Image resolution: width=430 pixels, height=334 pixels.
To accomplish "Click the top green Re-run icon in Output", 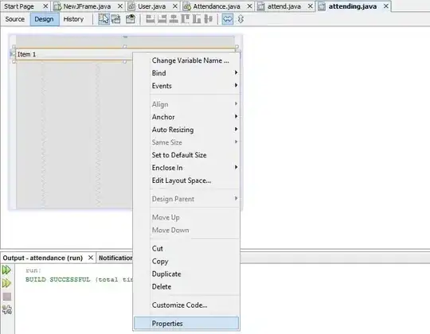I will coord(6,270).
